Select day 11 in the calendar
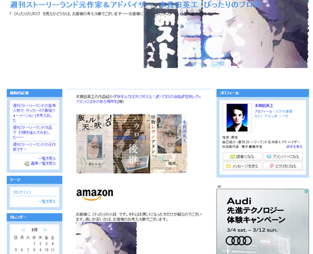This screenshot has width=313, height=254. click(53, 250)
